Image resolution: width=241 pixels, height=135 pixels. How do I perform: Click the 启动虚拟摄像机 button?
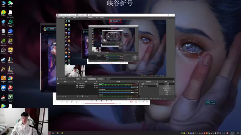(167, 88)
